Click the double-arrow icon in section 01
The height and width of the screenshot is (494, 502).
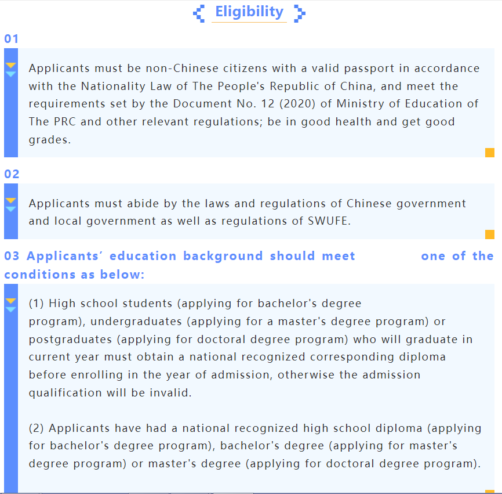pyautogui.click(x=10, y=70)
